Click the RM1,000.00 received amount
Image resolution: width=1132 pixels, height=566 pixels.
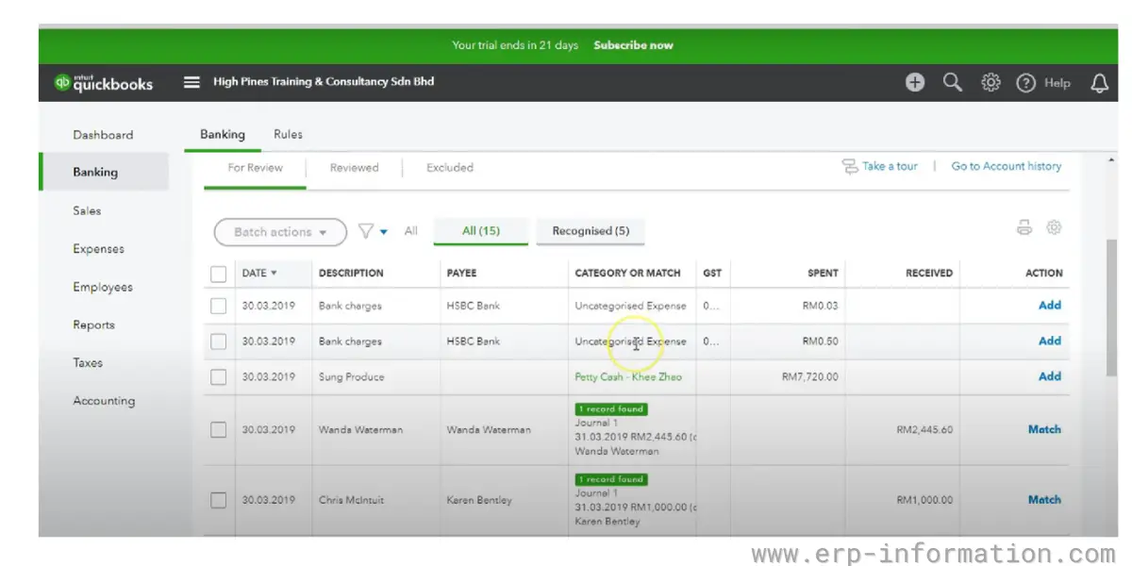coord(924,500)
